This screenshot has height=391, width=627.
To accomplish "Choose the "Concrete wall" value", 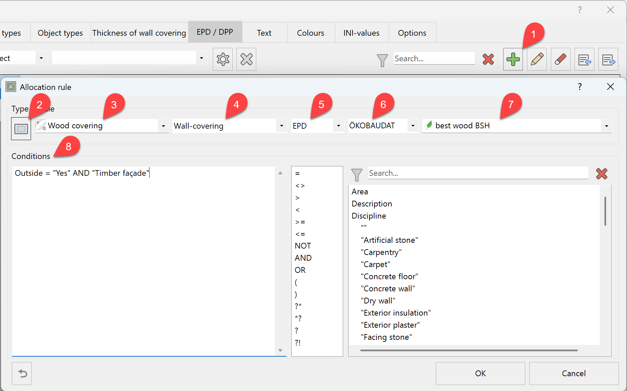I will 388,289.
